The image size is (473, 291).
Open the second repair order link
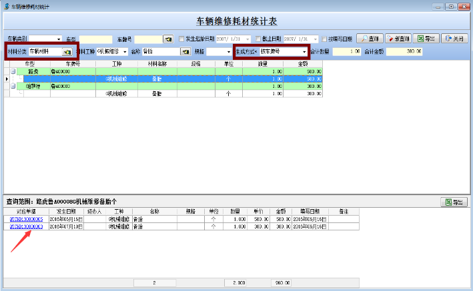coord(27,226)
